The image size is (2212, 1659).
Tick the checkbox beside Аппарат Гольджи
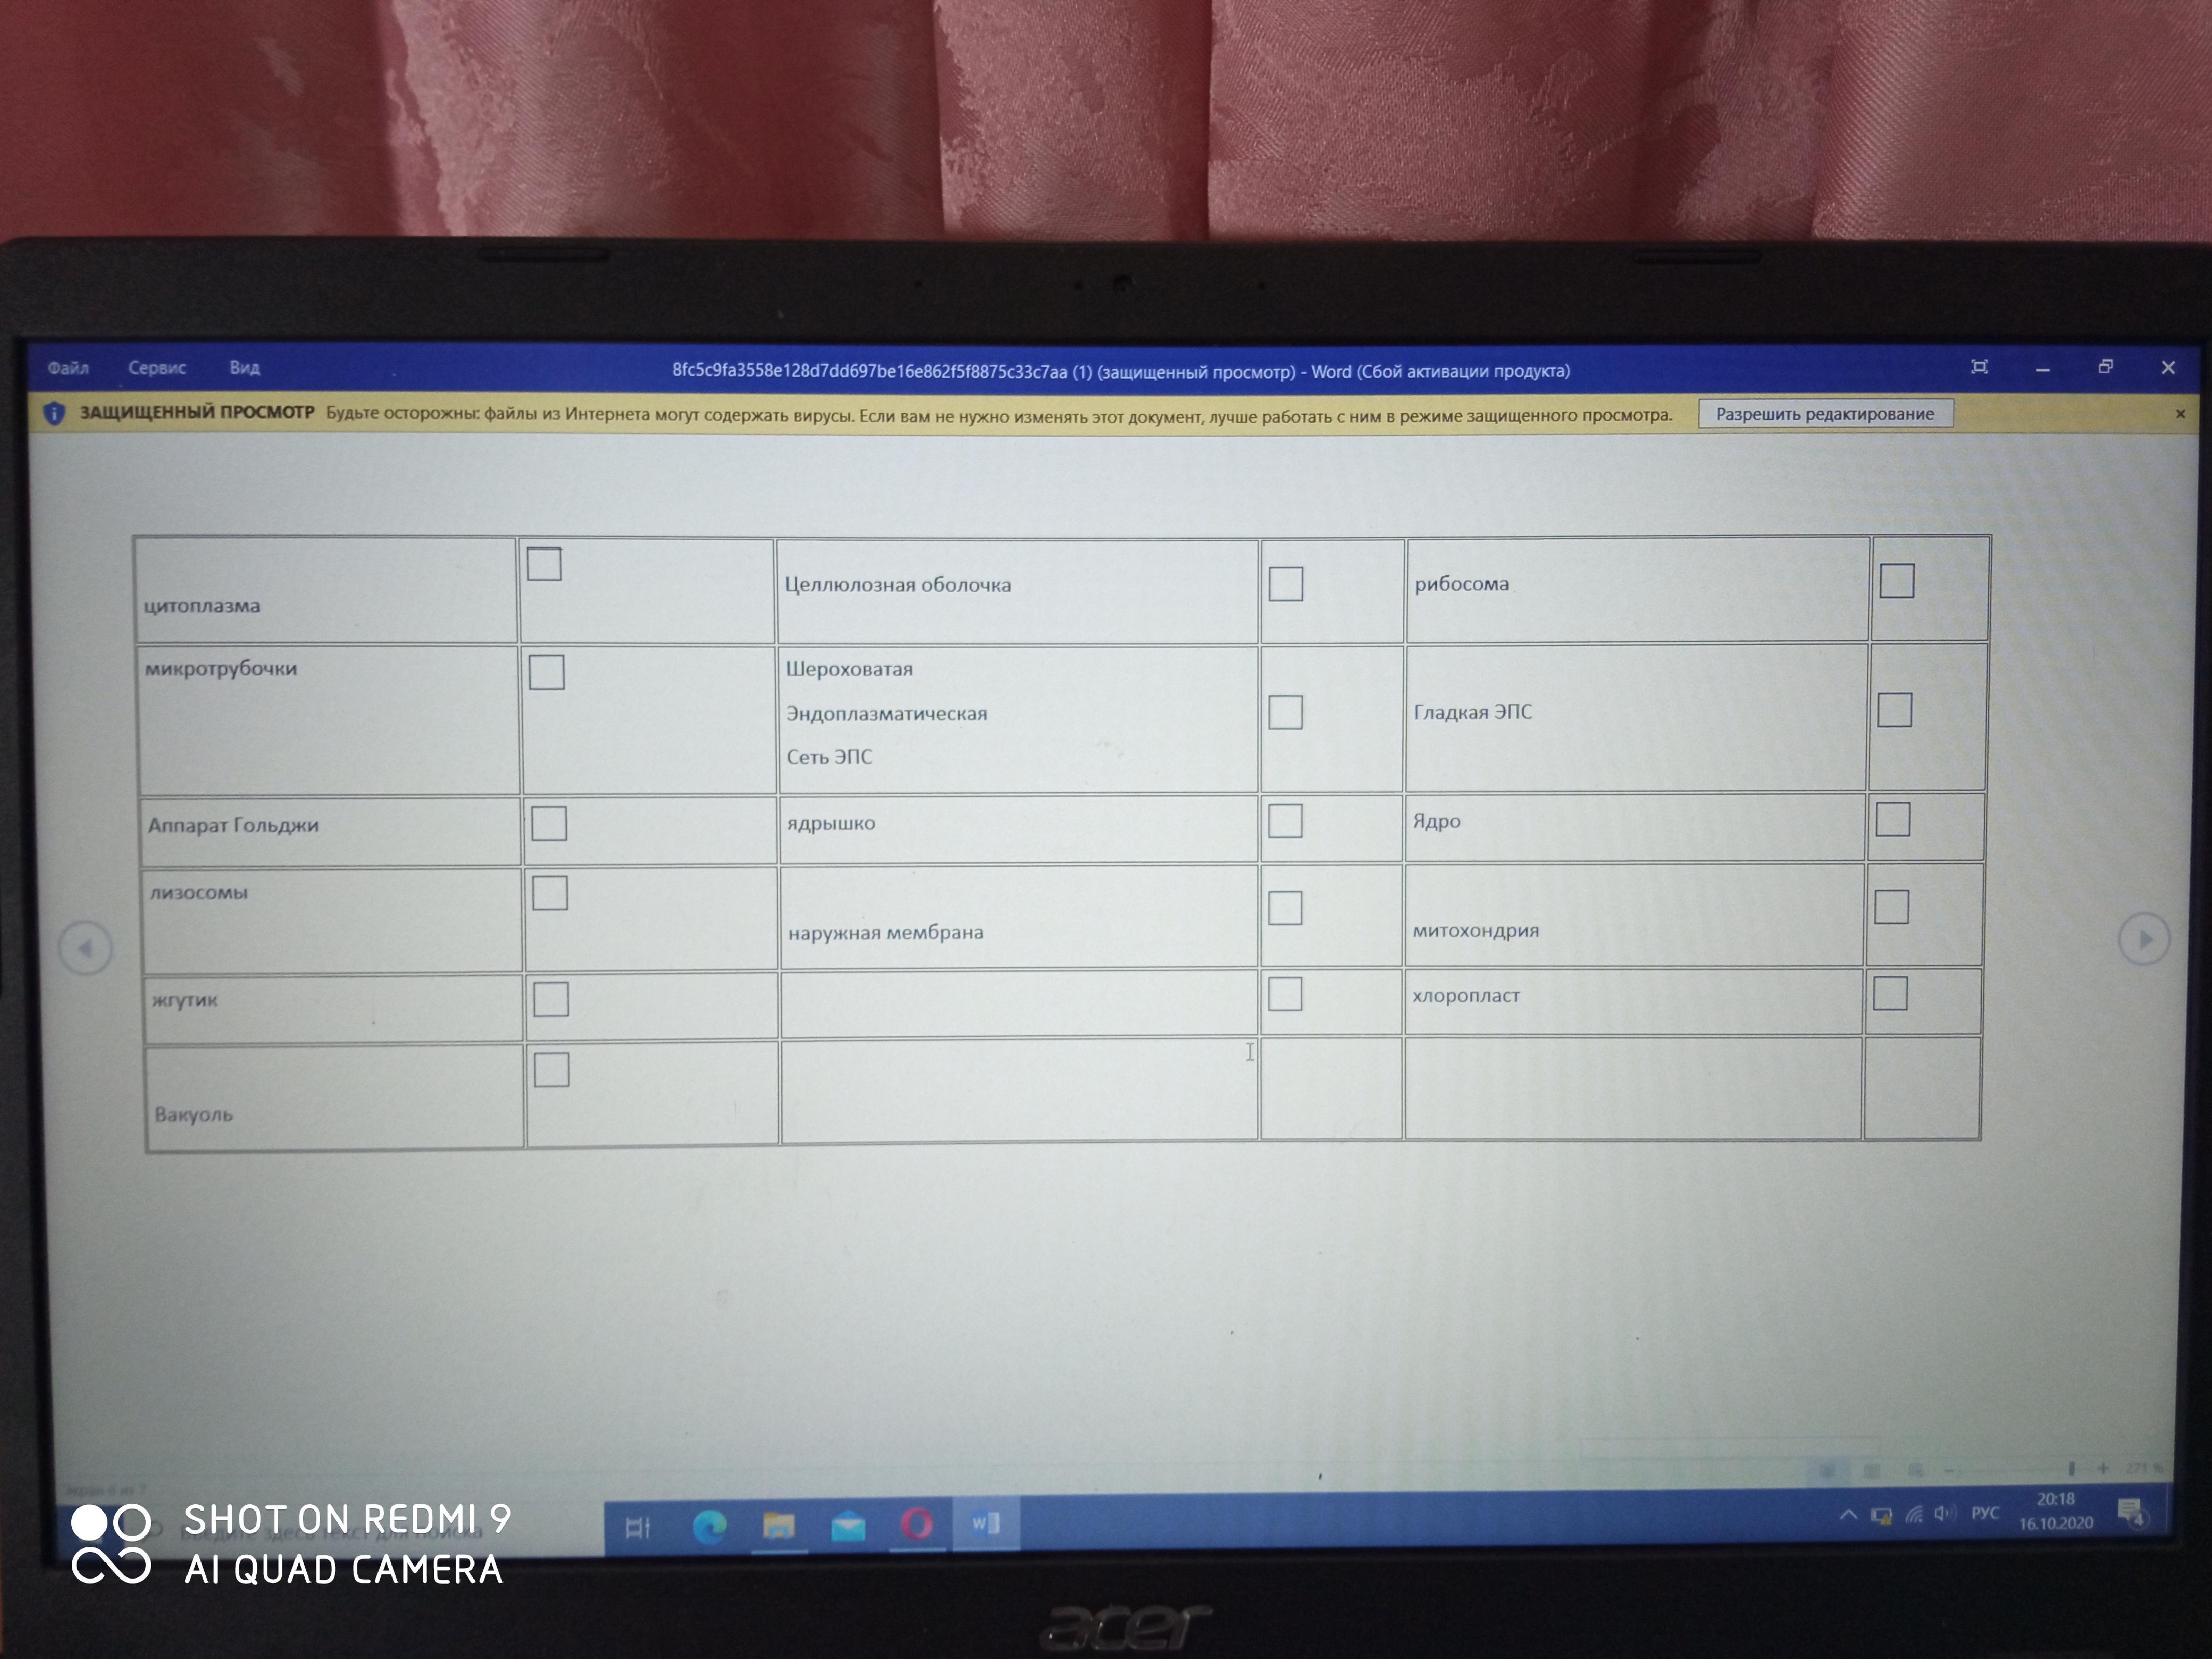tap(549, 824)
